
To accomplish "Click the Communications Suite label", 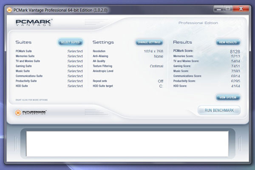I will [x=29, y=76].
